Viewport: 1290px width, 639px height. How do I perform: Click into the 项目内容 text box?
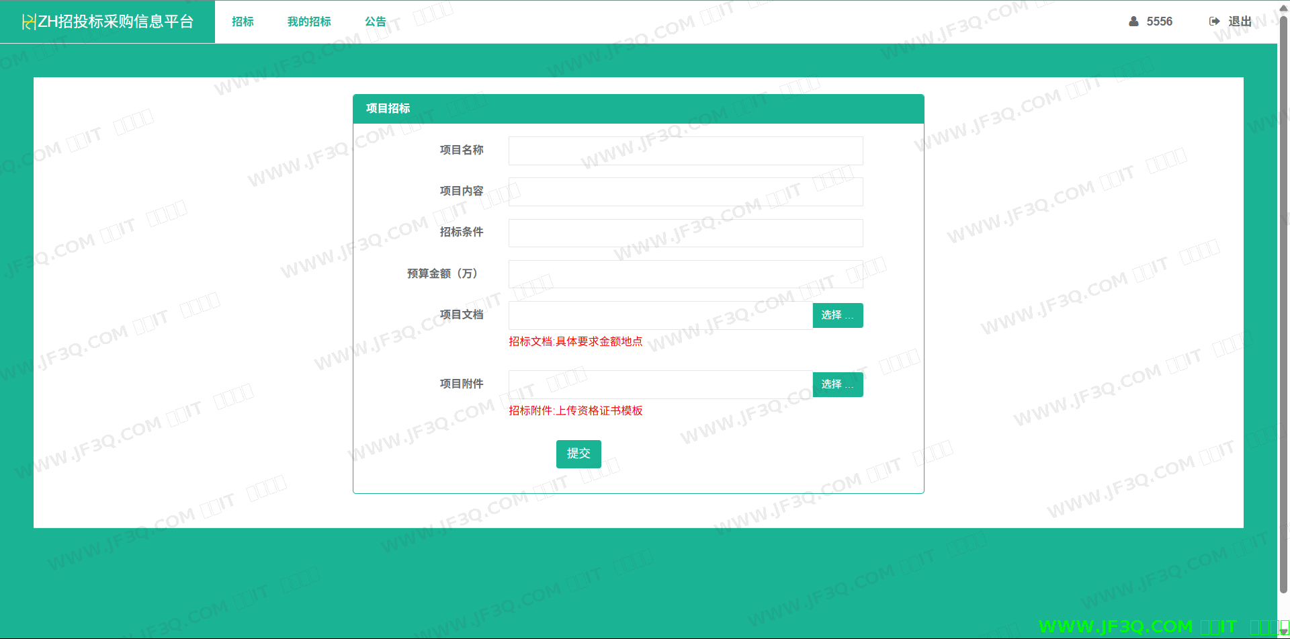[685, 192]
